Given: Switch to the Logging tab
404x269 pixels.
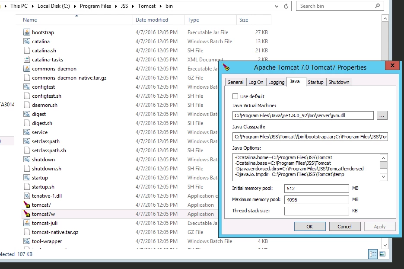Looking at the screenshot, I should tap(276, 82).
